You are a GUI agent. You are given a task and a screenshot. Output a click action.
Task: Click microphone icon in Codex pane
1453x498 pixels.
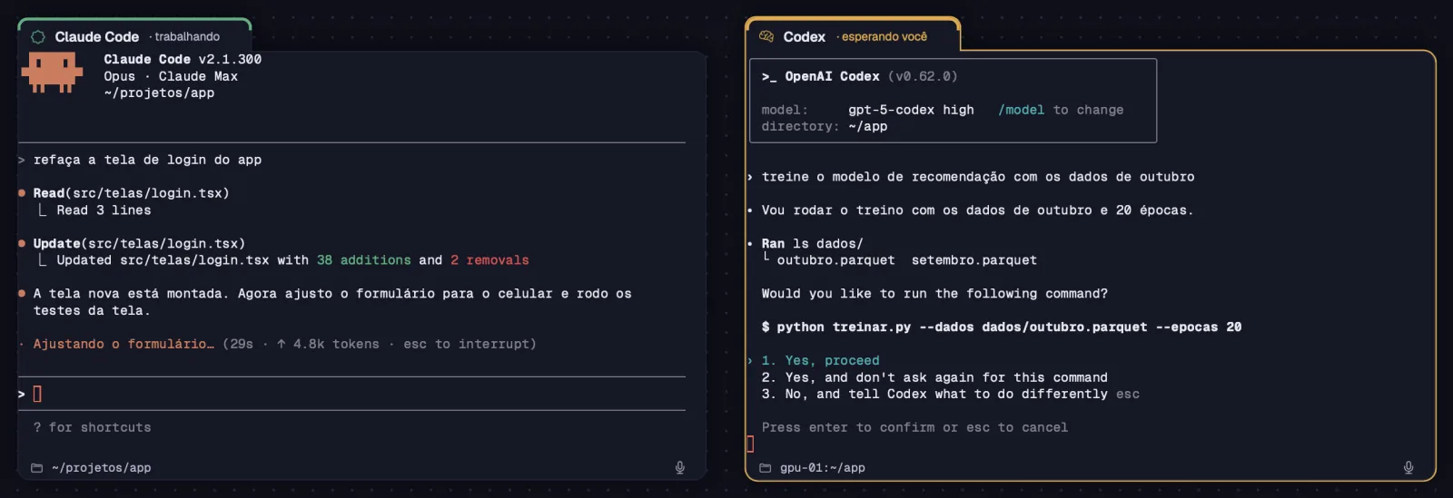1409,468
